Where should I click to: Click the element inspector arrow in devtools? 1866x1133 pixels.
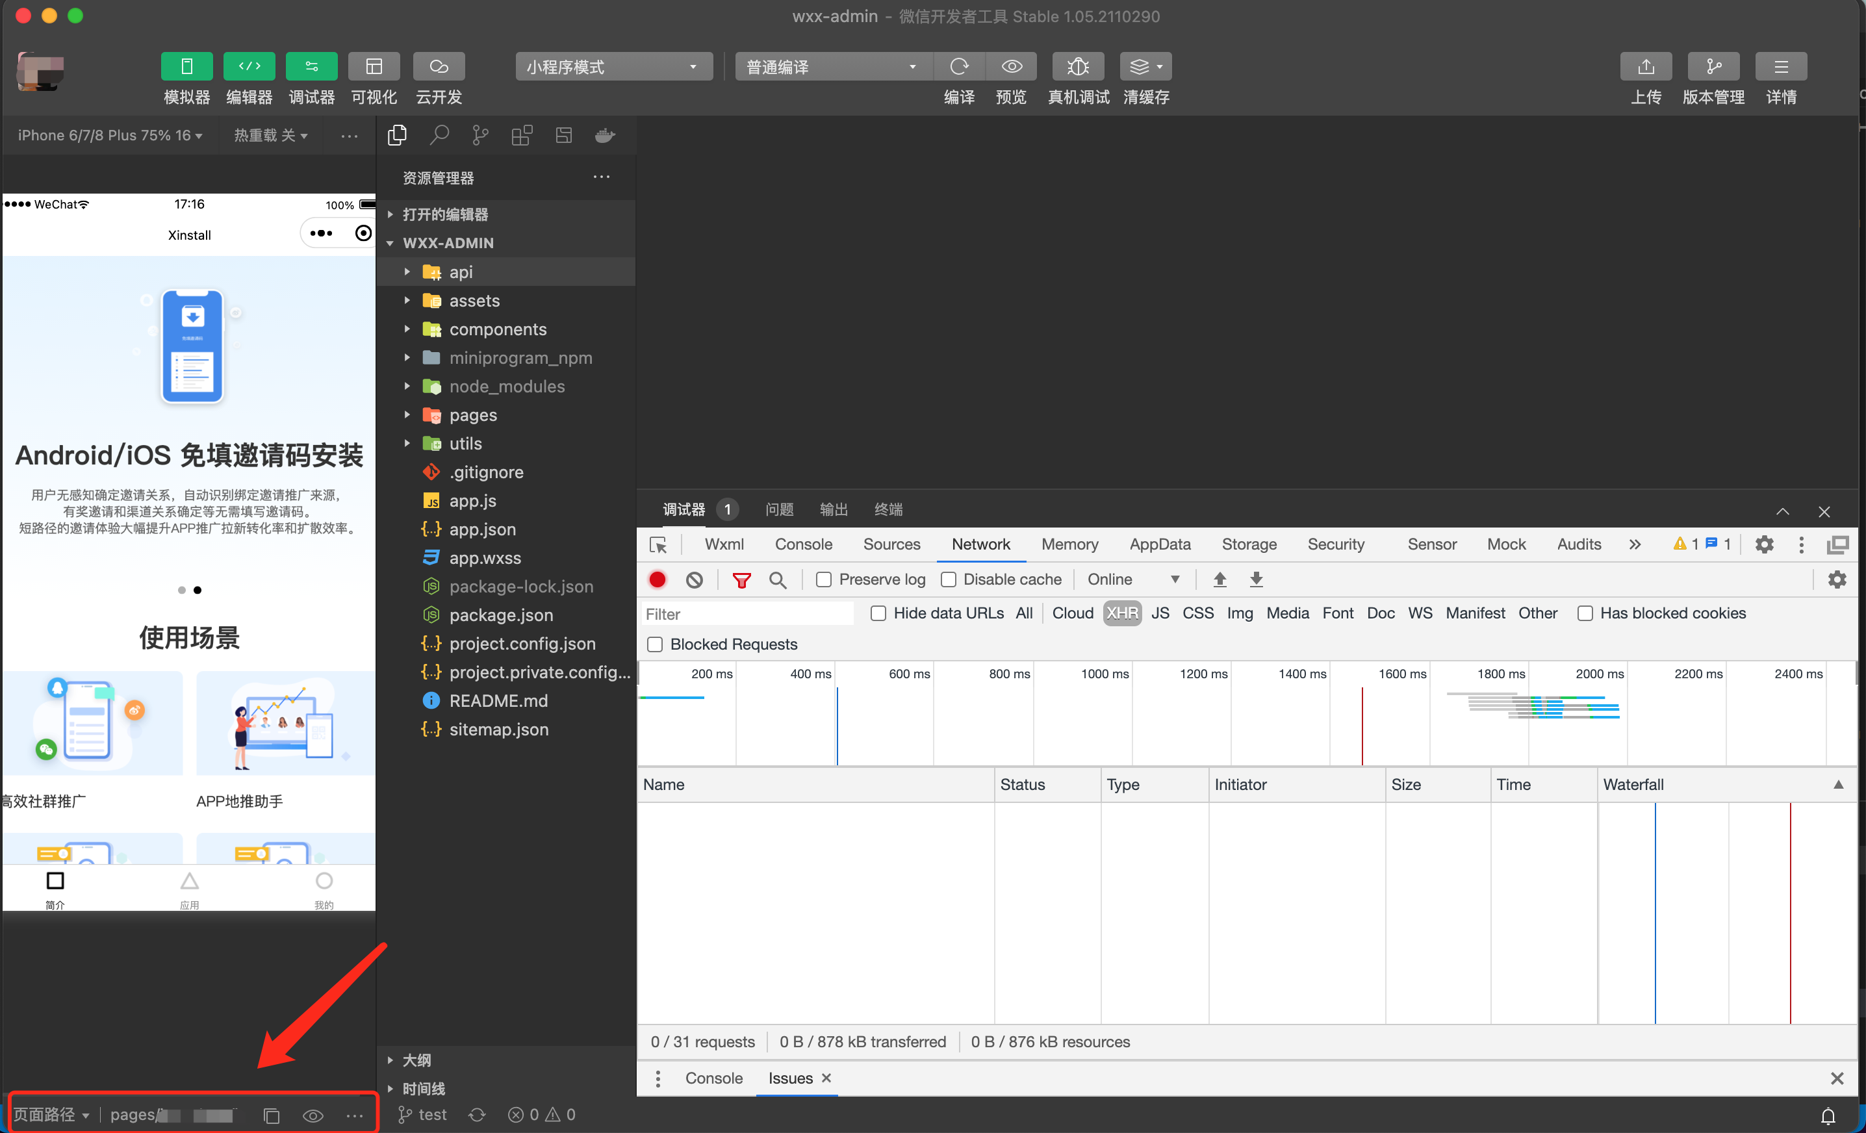point(658,544)
